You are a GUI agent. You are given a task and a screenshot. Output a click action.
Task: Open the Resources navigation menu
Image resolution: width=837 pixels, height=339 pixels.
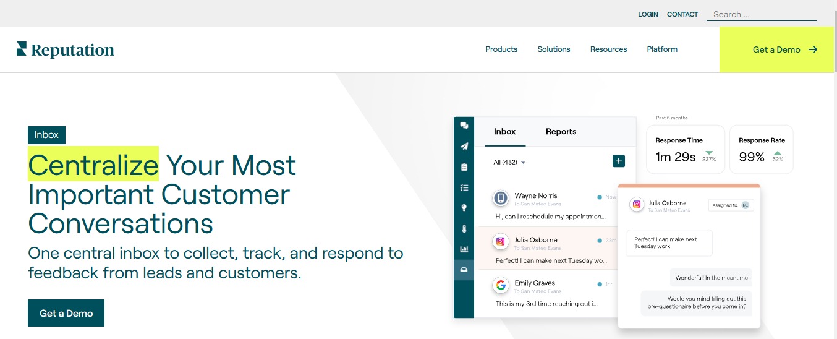(x=608, y=49)
